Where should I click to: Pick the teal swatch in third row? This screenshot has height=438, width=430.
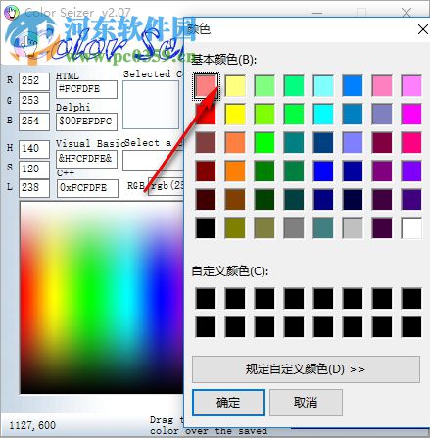coord(294,143)
